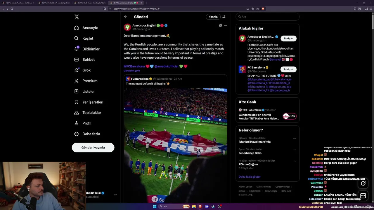Click the browser forward arrow

[x=8, y=9]
